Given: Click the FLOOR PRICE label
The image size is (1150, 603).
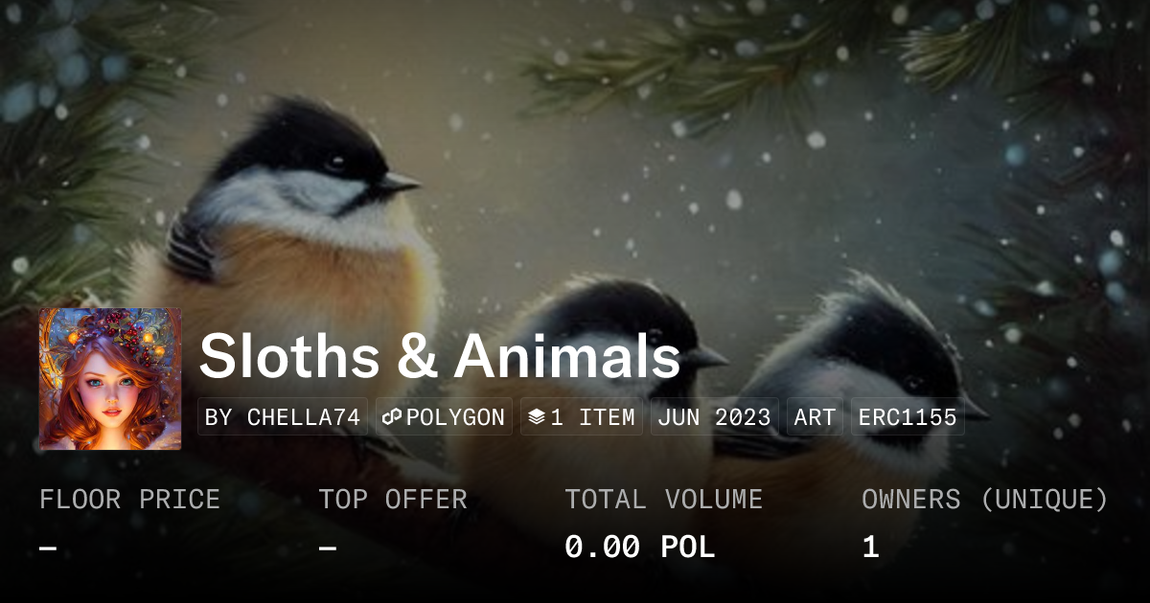Looking at the screenshot, I should (x=129, y=500).
